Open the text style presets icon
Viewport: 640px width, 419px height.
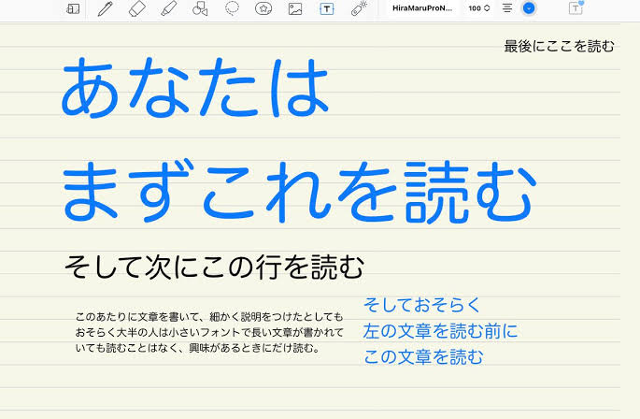point(576,7)
